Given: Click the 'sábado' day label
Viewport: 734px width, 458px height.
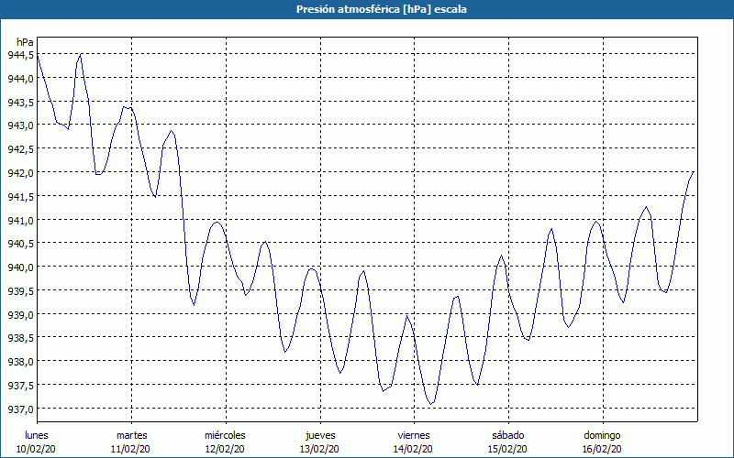Looking at the screenshot, I should click(508, 435).
